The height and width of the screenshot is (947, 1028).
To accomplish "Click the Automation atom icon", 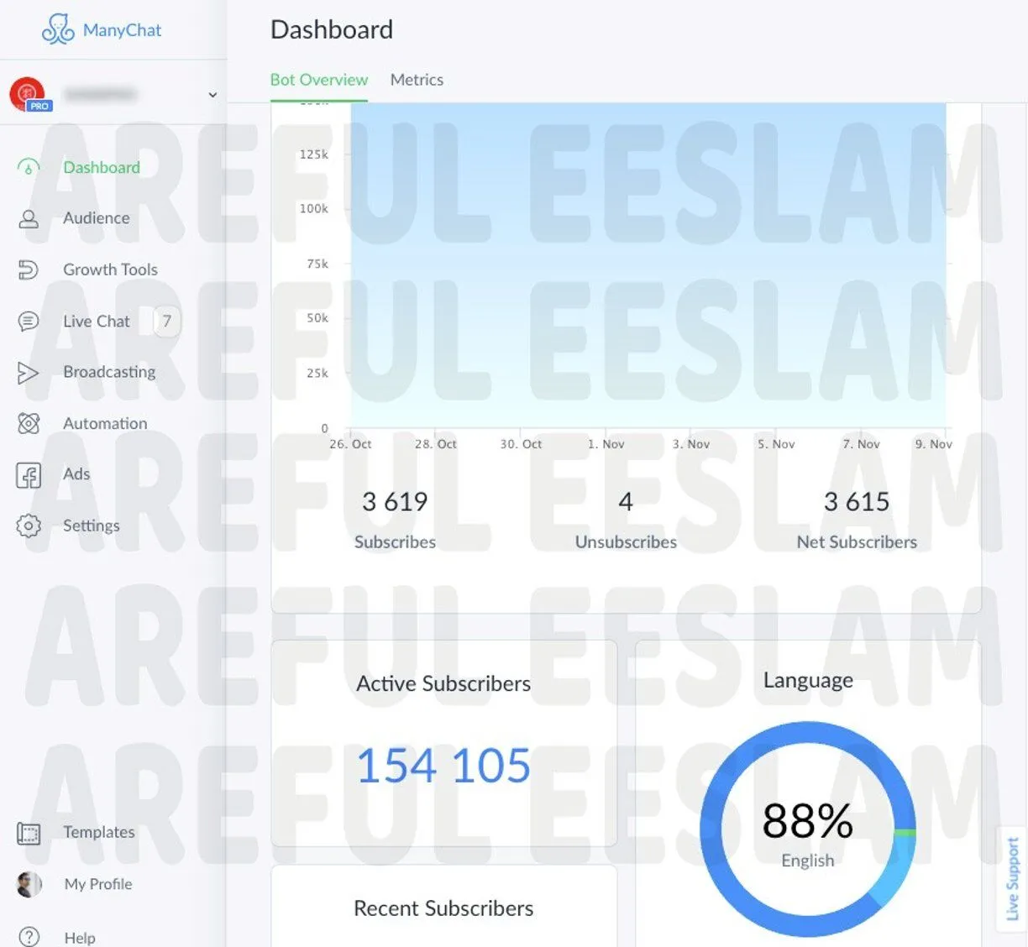I will [x=29, y=423].
